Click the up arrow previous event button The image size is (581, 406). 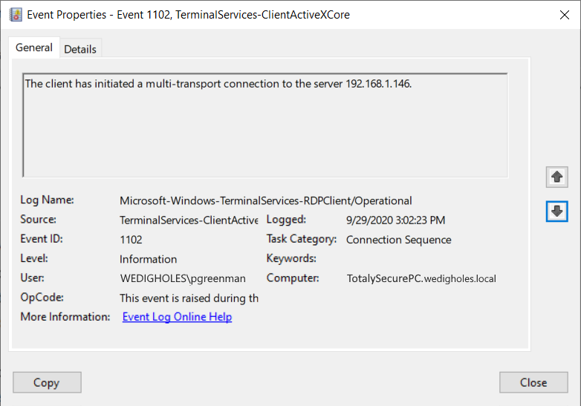(556, 177)
